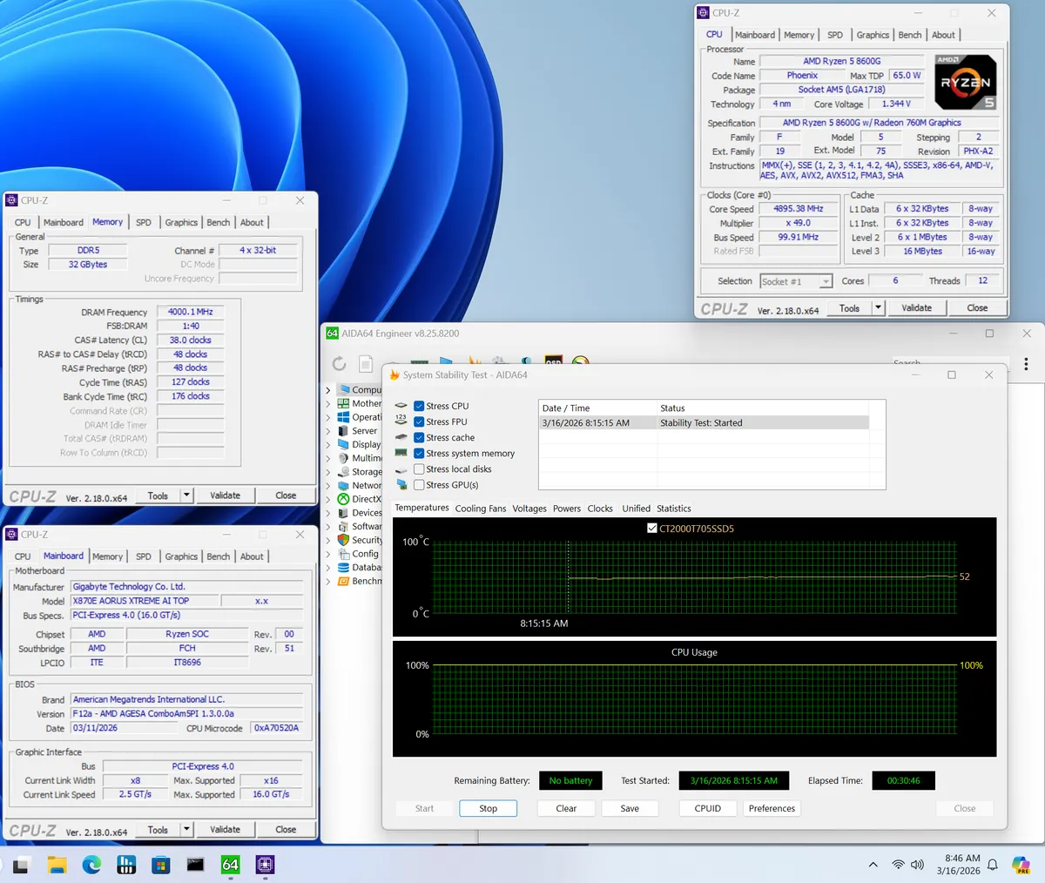Click the CPU-Z icon in taskbar
This screenshot has width=1045, height=883.
[x=265, y=864]
